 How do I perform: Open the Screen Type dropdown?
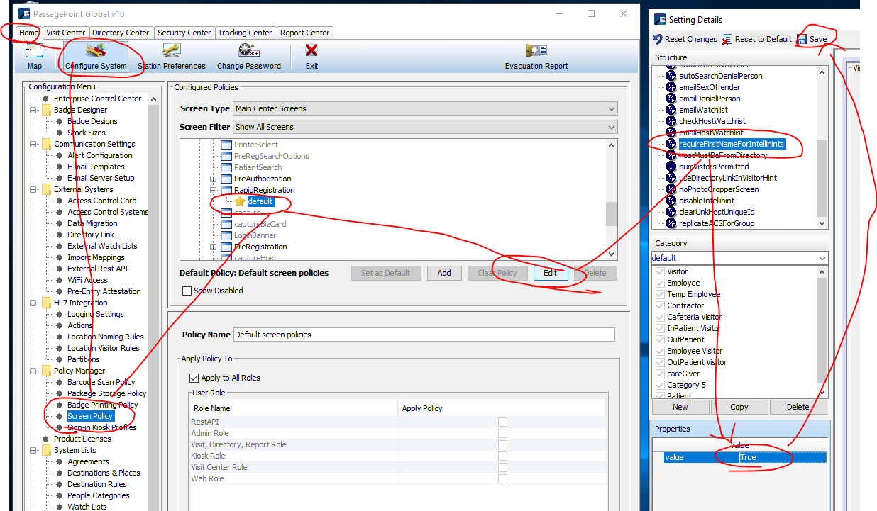click(x=426, y=108)
